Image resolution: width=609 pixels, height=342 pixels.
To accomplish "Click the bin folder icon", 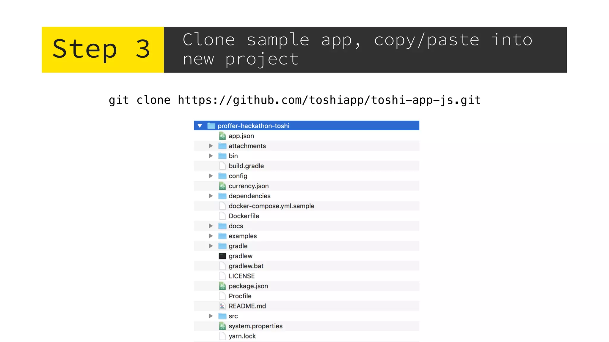I will (x=222, y=156).
